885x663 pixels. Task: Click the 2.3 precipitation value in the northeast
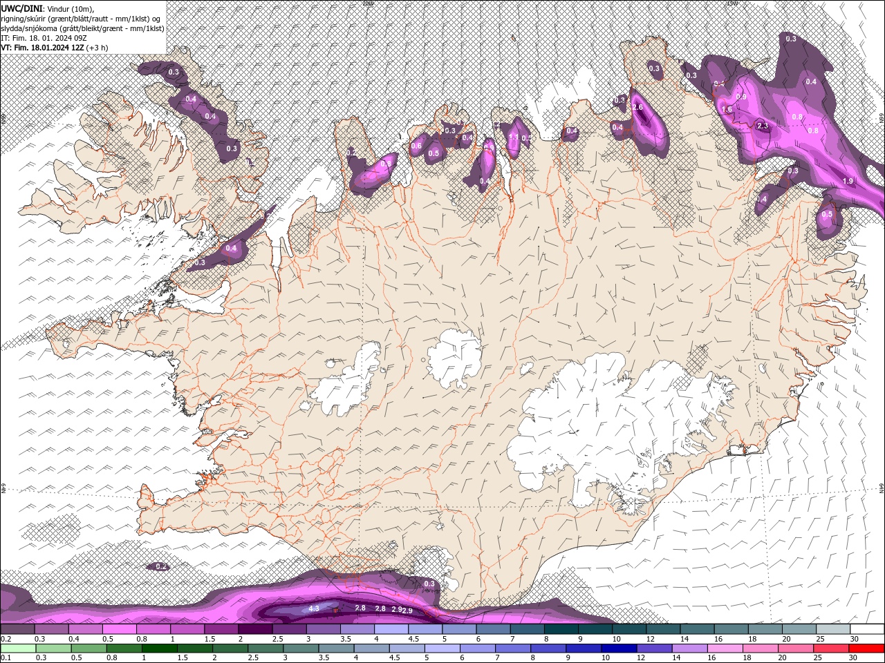pyautogui.click(x=763, y=126)
